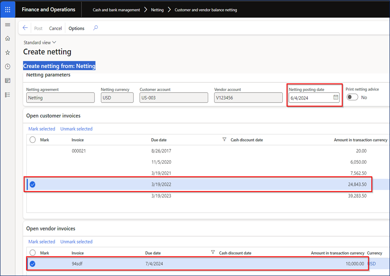Open customer invoices Due date filter icon
Screen dimensions: 390x276
click(224, 139)
